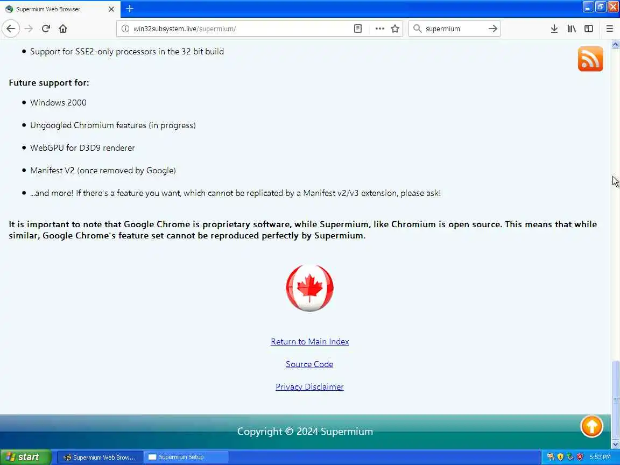Click the yellow shield tray icon

pos(560,457)
